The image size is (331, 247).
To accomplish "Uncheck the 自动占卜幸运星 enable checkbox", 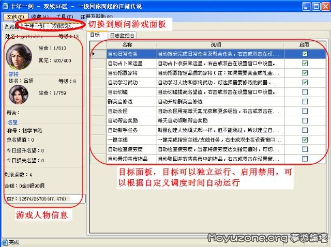I will click(305, 63).
